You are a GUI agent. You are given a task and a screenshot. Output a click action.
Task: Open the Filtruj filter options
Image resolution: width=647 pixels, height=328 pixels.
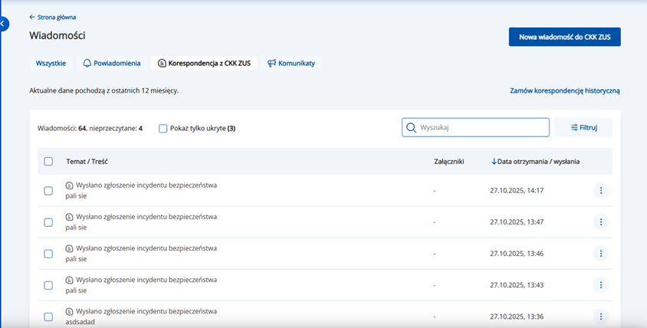click(x=583, y=127)
